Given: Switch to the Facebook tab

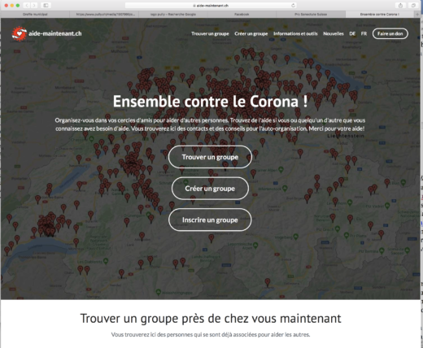Looking at the screenshot, I should tap(242, 15).
